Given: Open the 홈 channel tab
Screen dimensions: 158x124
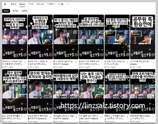Looking at the screenshot, I should (x=5, y=4).
